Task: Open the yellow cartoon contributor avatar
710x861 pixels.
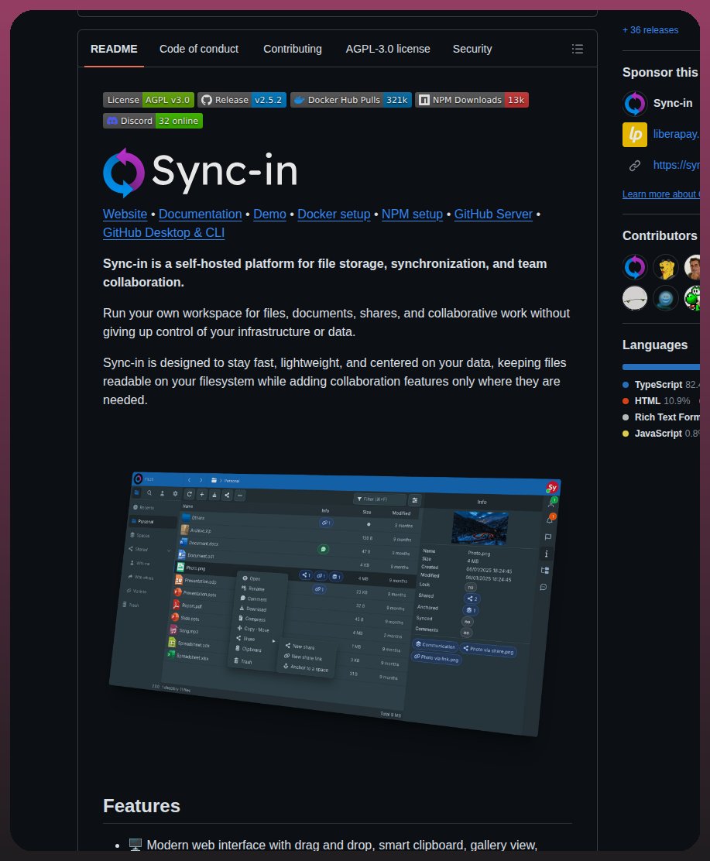Action: click(x=666, y=267)
